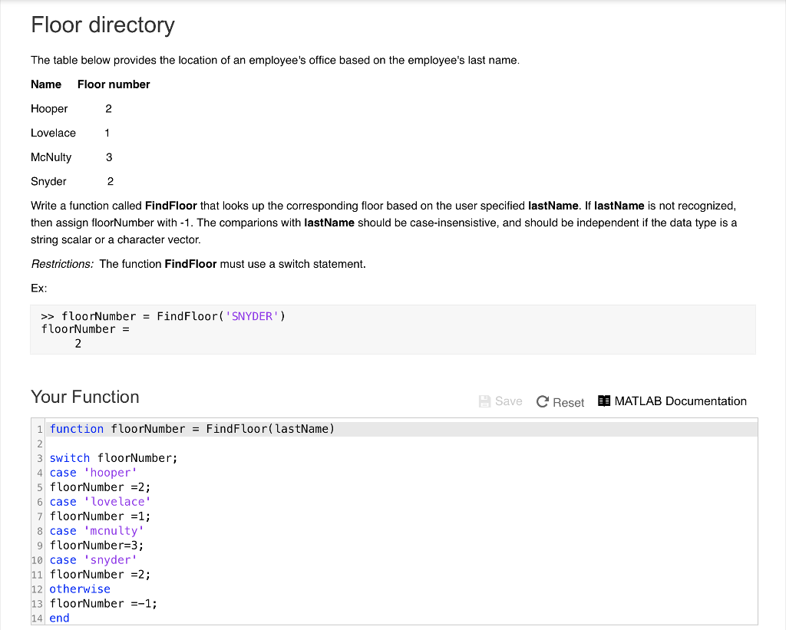Click the Floor number table header

click(x=114, y=84)
